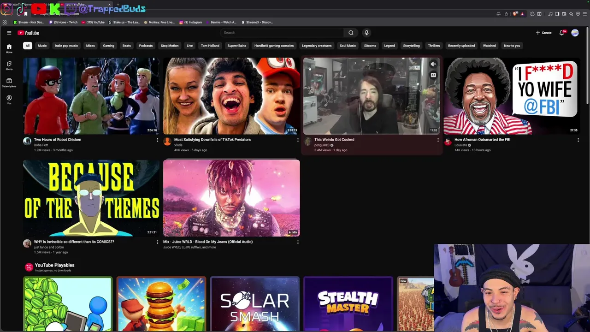Viewport: 590px width, 332px height.
Task: Open the bookmarks apps grid icon
Action: pyautogui.click(x=5, y=22)
